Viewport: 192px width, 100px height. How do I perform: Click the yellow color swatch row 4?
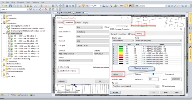(121, 53)
